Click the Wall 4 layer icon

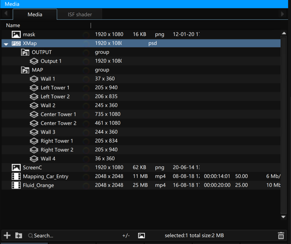pos(34,159)
